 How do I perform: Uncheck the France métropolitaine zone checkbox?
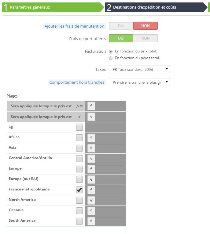[79, 190]
